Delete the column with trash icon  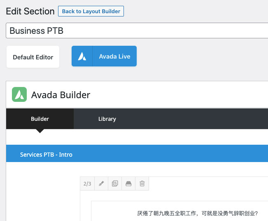click(x=142, y=183)
